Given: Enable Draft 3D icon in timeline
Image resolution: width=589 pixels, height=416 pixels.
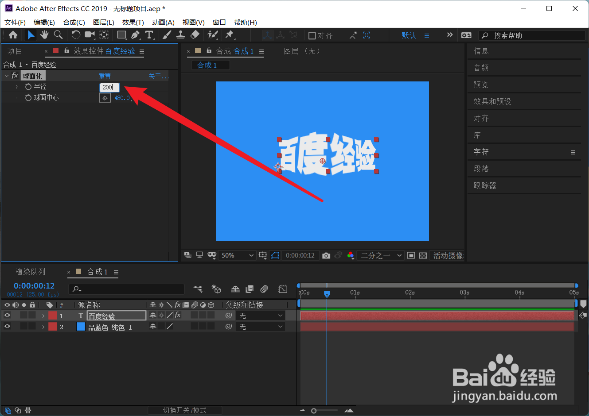Looking at the screenshot, I should [216, 289].
